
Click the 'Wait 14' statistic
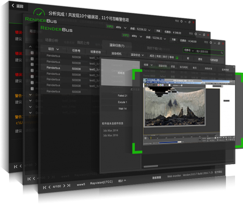(x=122, y=109)
